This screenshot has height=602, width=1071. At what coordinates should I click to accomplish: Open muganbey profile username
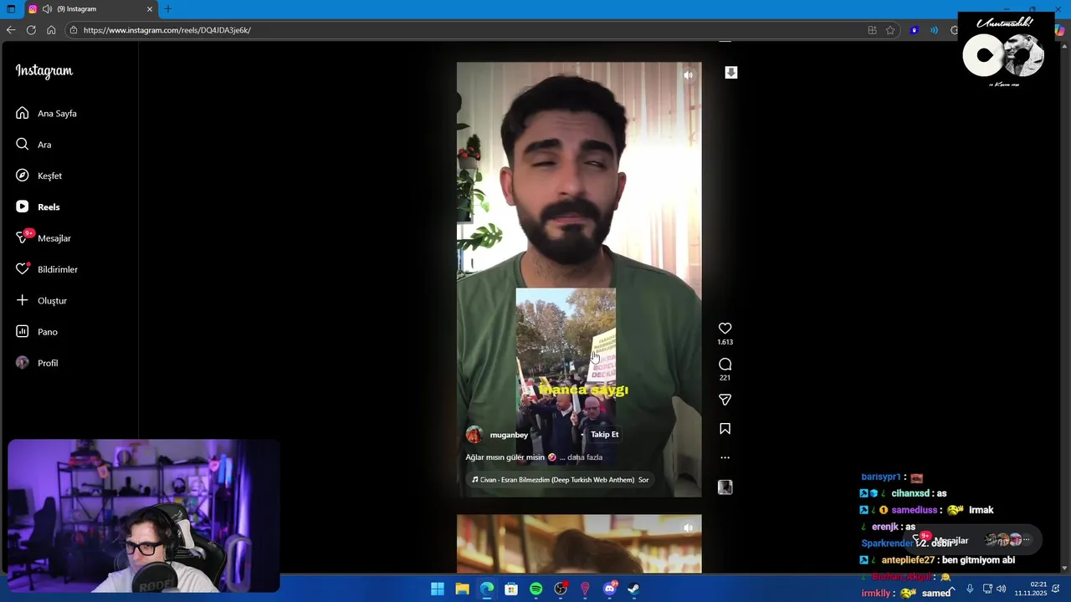(509, 435)
